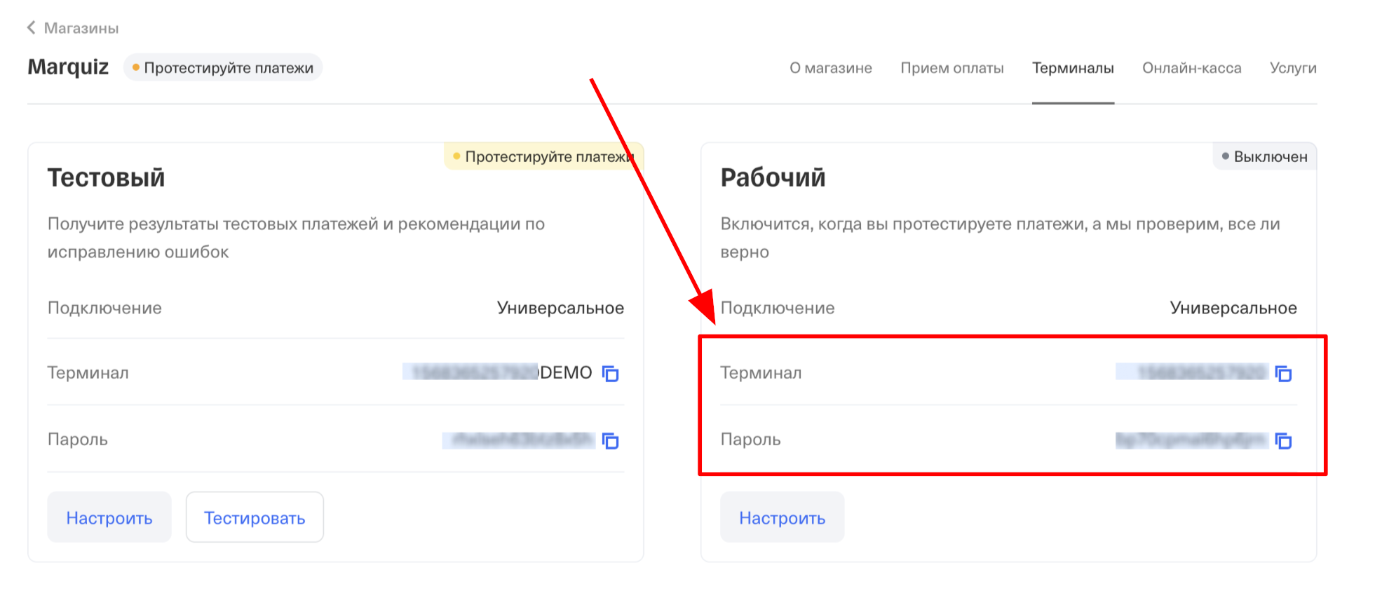1375x603 pixels.
Task: Select the Терминалы tab
Action: [x=1072, y=68]
